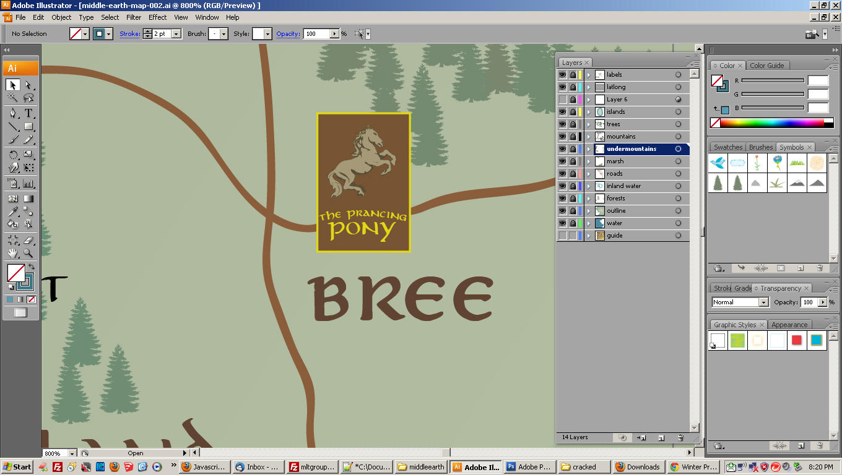Select the Zoom tool
Image resolution: width=842 pixels, height=475 pixels.
pyautogui.click(x=28, y=254)
